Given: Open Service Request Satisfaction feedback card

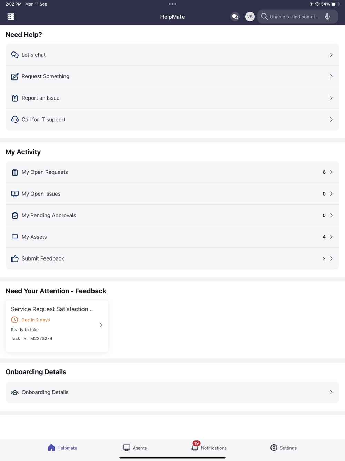Looking at the screenshot, I should coord(57,326).
